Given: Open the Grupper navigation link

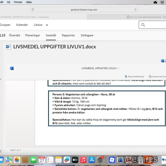Looking at the screenshot, I should click(5, 25).
